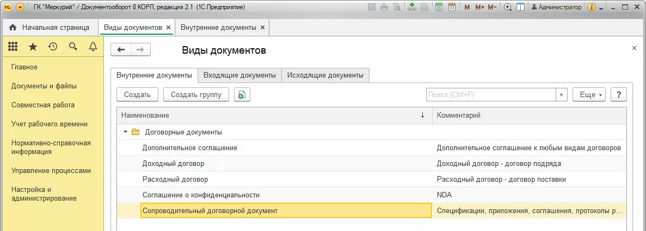
Task: Collapse the Договорные документы folder
Action: click(x=125, y=132)
